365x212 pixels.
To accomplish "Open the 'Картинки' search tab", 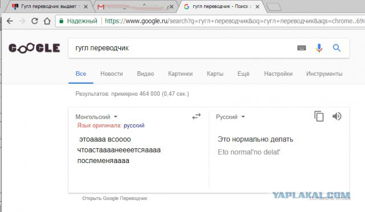I will [x=180, y=74].
